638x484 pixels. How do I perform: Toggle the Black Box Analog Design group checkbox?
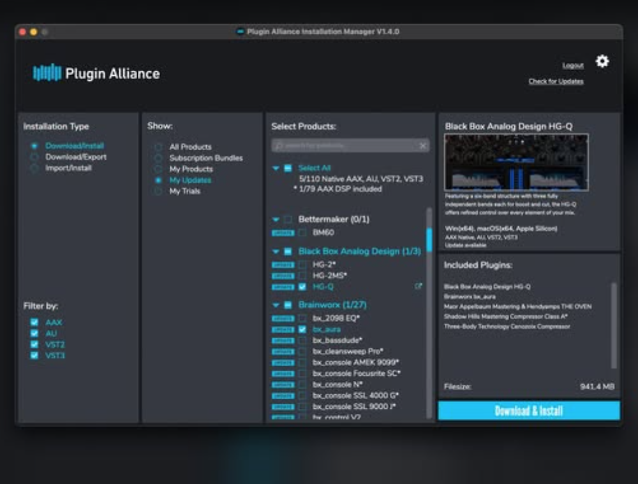[288, 252]
